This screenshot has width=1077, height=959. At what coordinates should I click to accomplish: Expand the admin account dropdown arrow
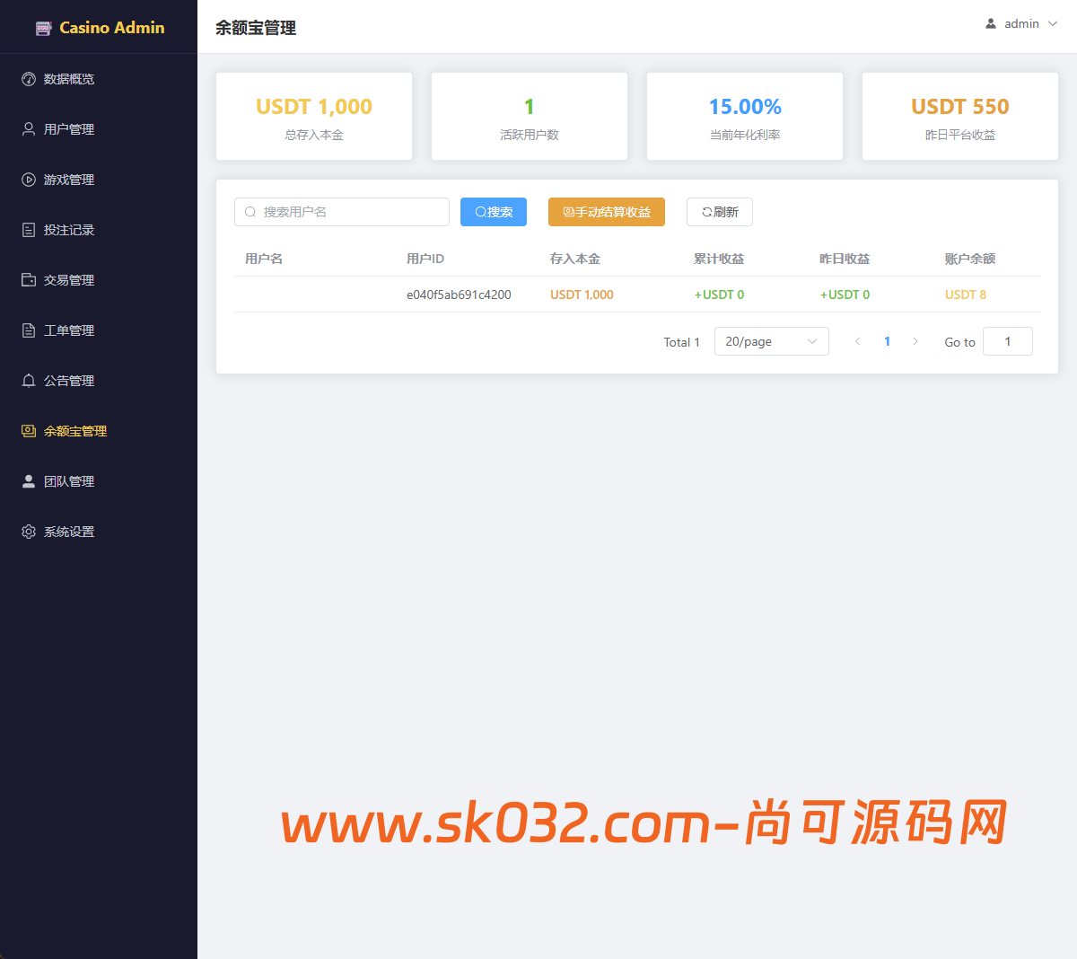[x=1053, y=24]
